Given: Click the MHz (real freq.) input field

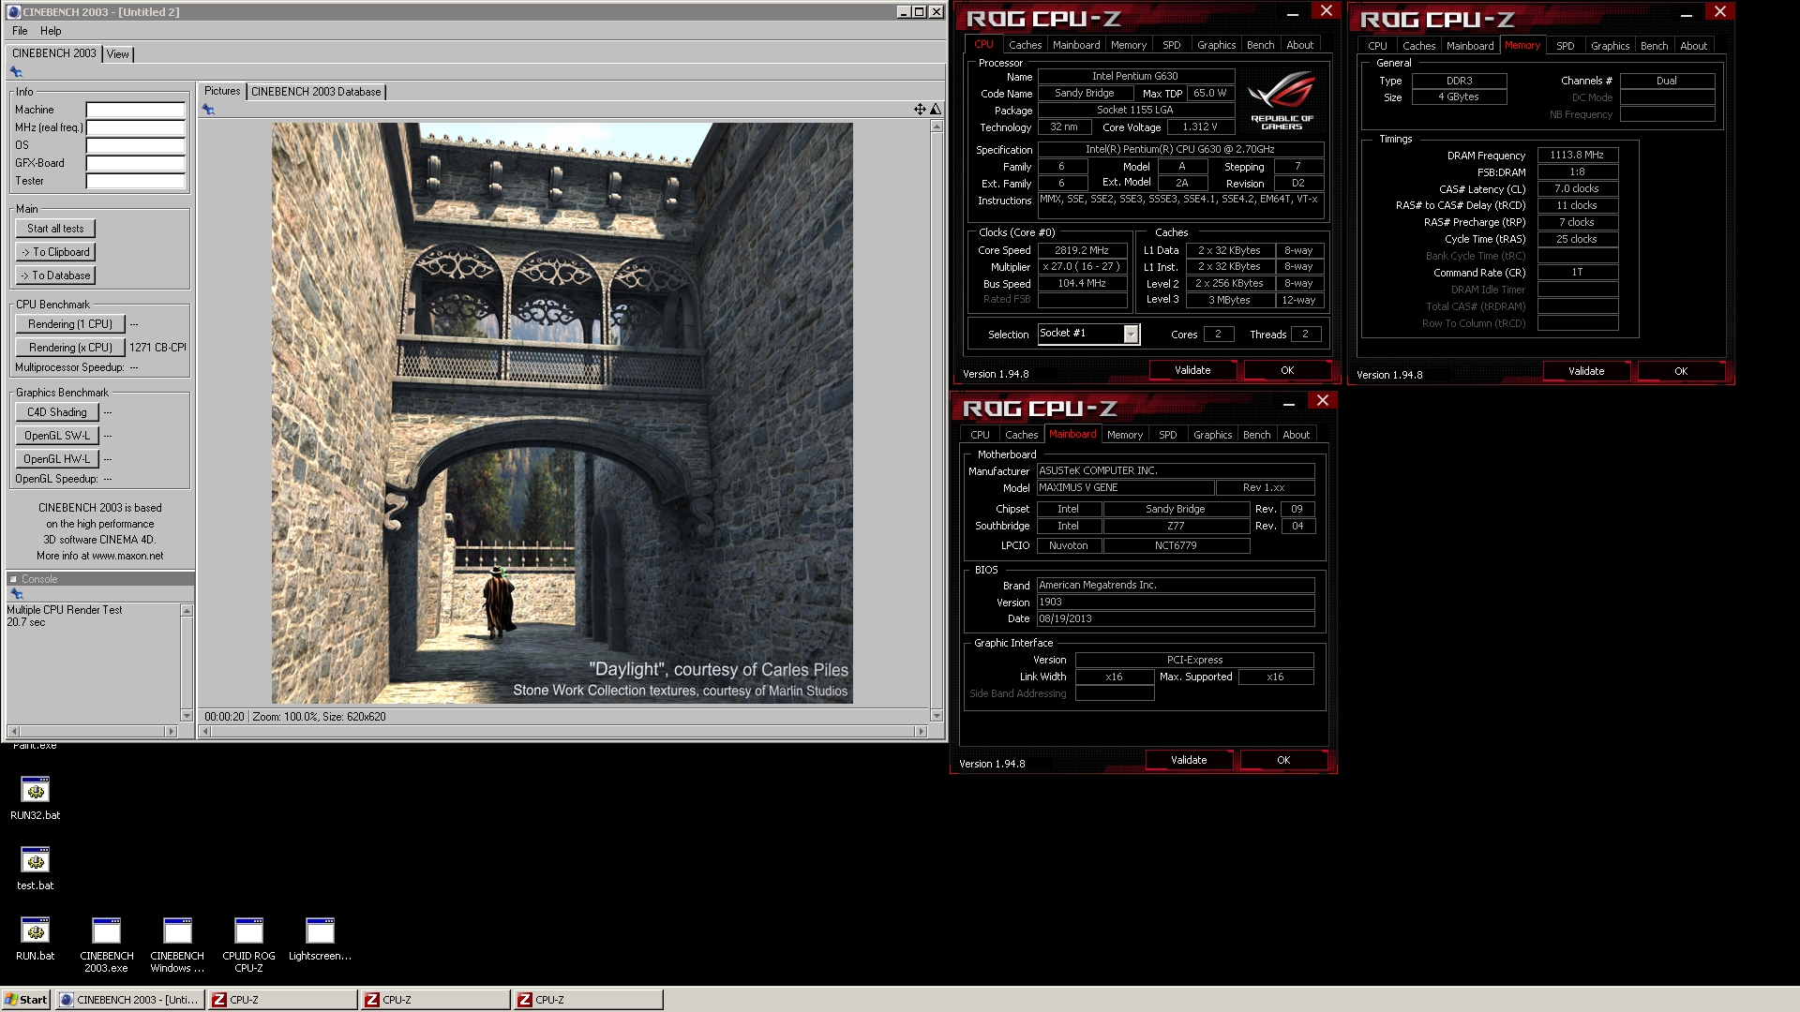Looking at the screenshot, I should [135, 127].
